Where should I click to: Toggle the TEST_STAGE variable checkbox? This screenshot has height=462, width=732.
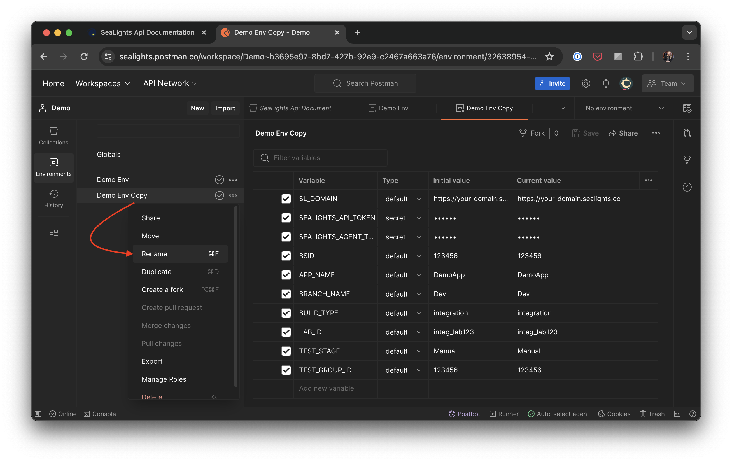coord(286,351)
